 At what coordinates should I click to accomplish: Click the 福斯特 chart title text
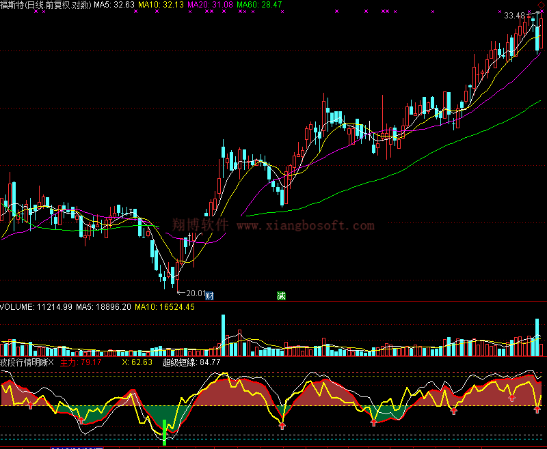click(x=12, y=5)
